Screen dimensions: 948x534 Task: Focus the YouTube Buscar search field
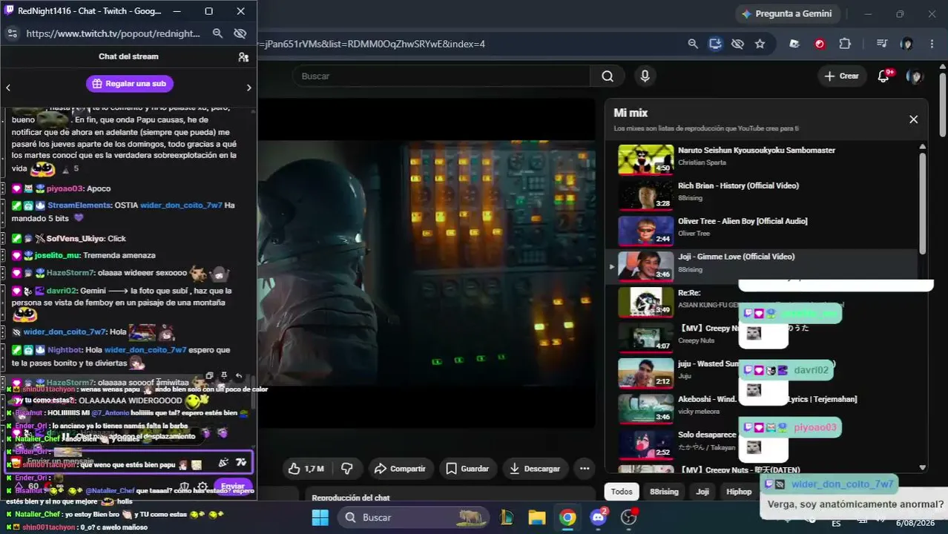441,76
